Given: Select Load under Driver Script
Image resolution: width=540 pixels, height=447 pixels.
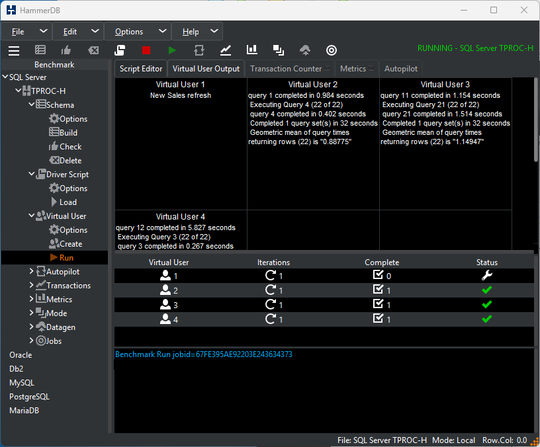Looking at the screenshot, I should [64, 202].
